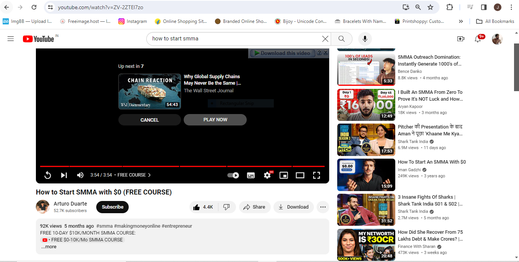Image resolution: width=519 pixels, height=262 pixels.
Task: Open Arturo Duarte channel name
Action: [70, 204]
